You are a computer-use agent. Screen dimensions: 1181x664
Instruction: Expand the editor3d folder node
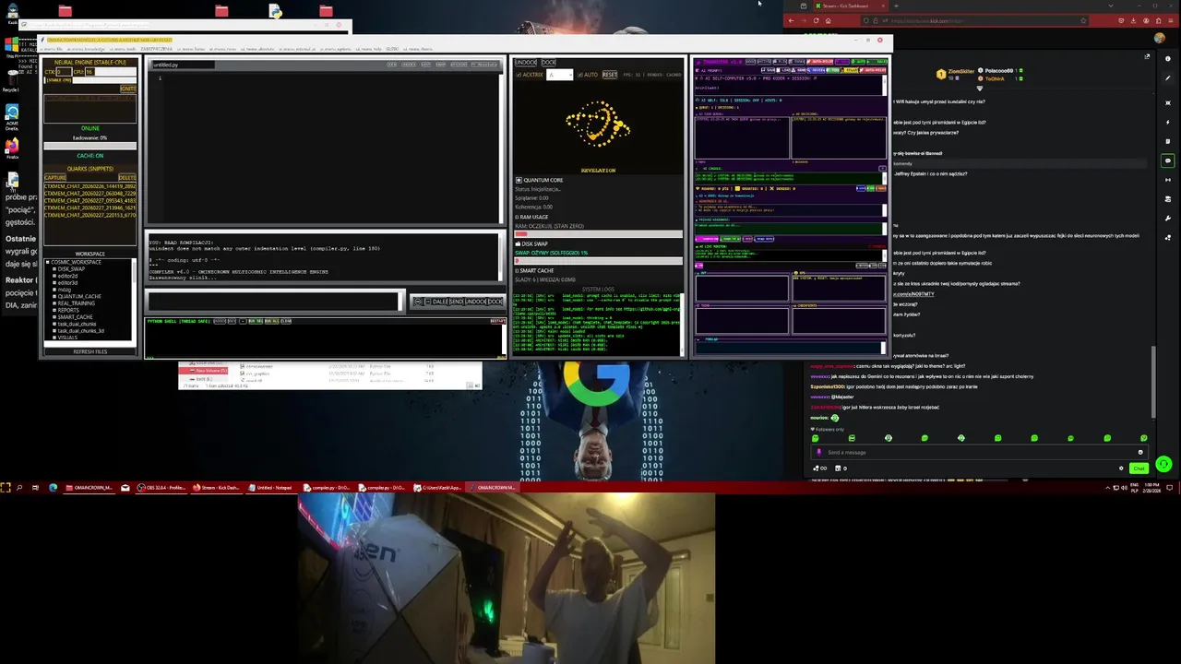coord(54,282)
